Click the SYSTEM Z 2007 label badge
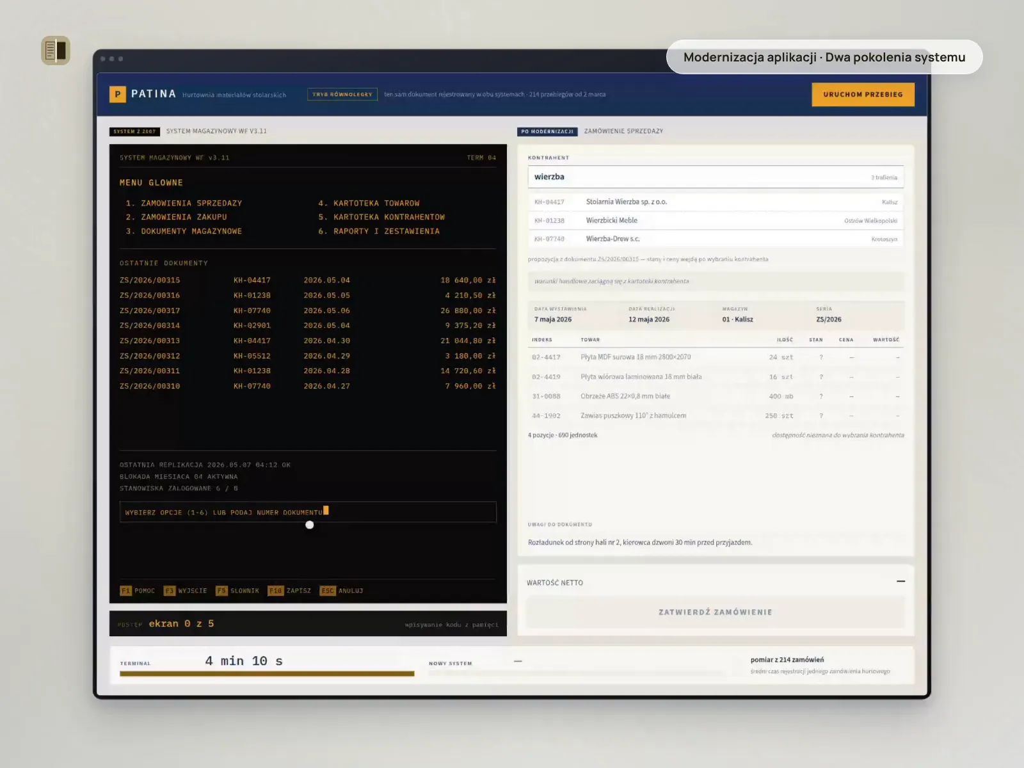The height and width of the screenshot is (768, 1024). (134, 131)
